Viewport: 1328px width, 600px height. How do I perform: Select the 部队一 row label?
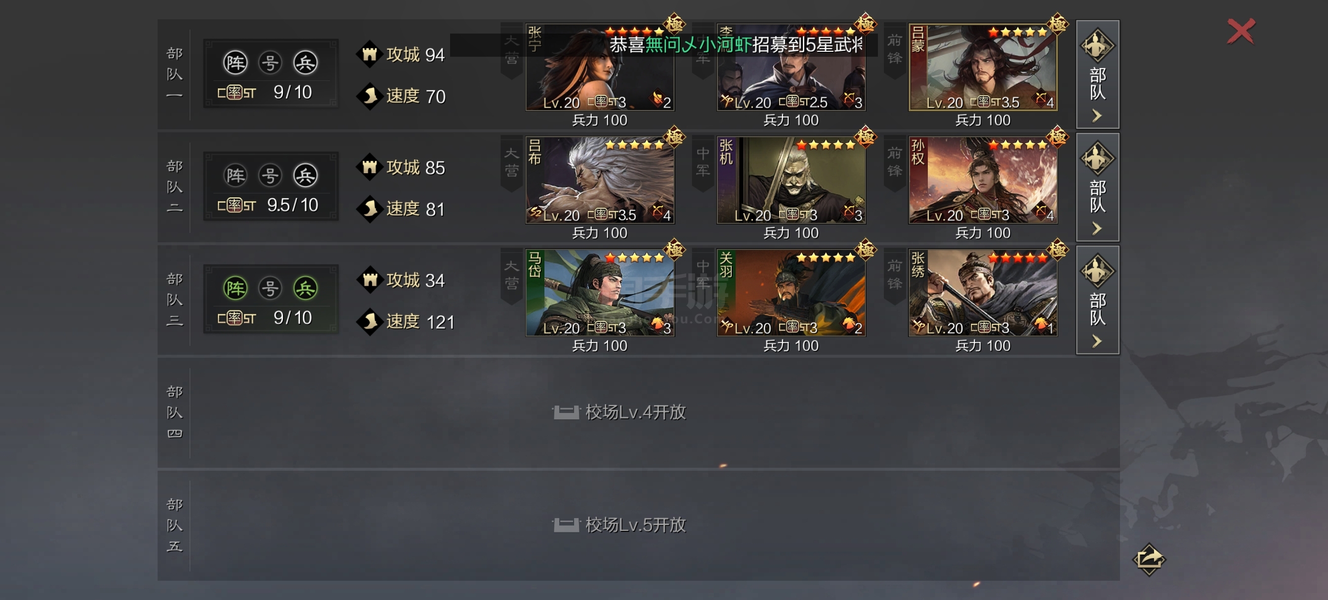coord(174,74)
